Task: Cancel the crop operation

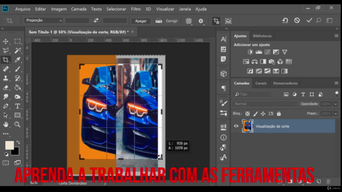Action: coord(297,20)
